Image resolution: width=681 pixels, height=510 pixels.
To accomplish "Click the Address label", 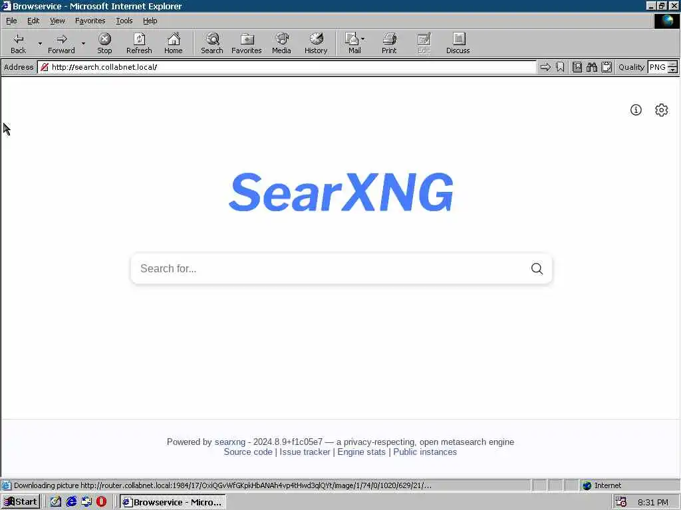I will [19, 67].
